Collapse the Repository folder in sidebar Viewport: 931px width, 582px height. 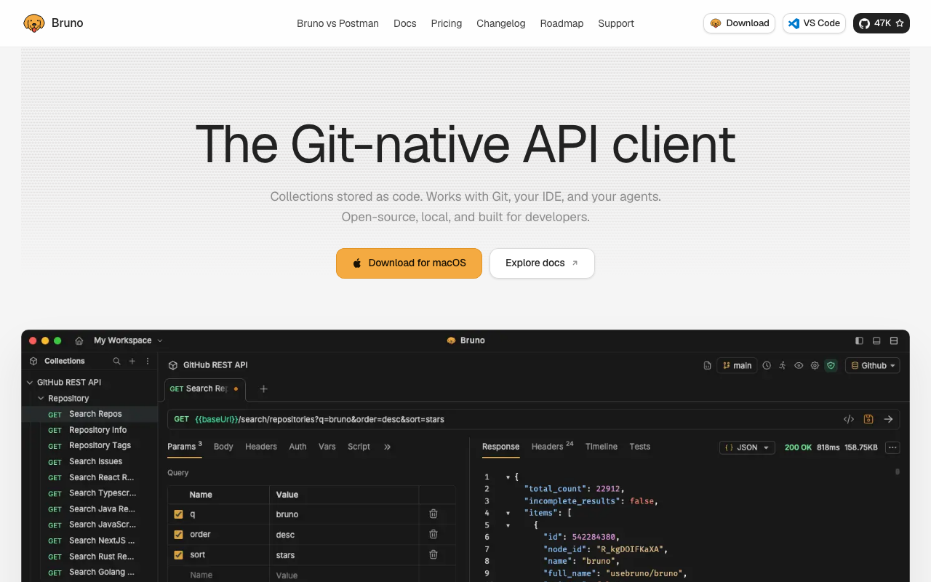pos(41,398)
